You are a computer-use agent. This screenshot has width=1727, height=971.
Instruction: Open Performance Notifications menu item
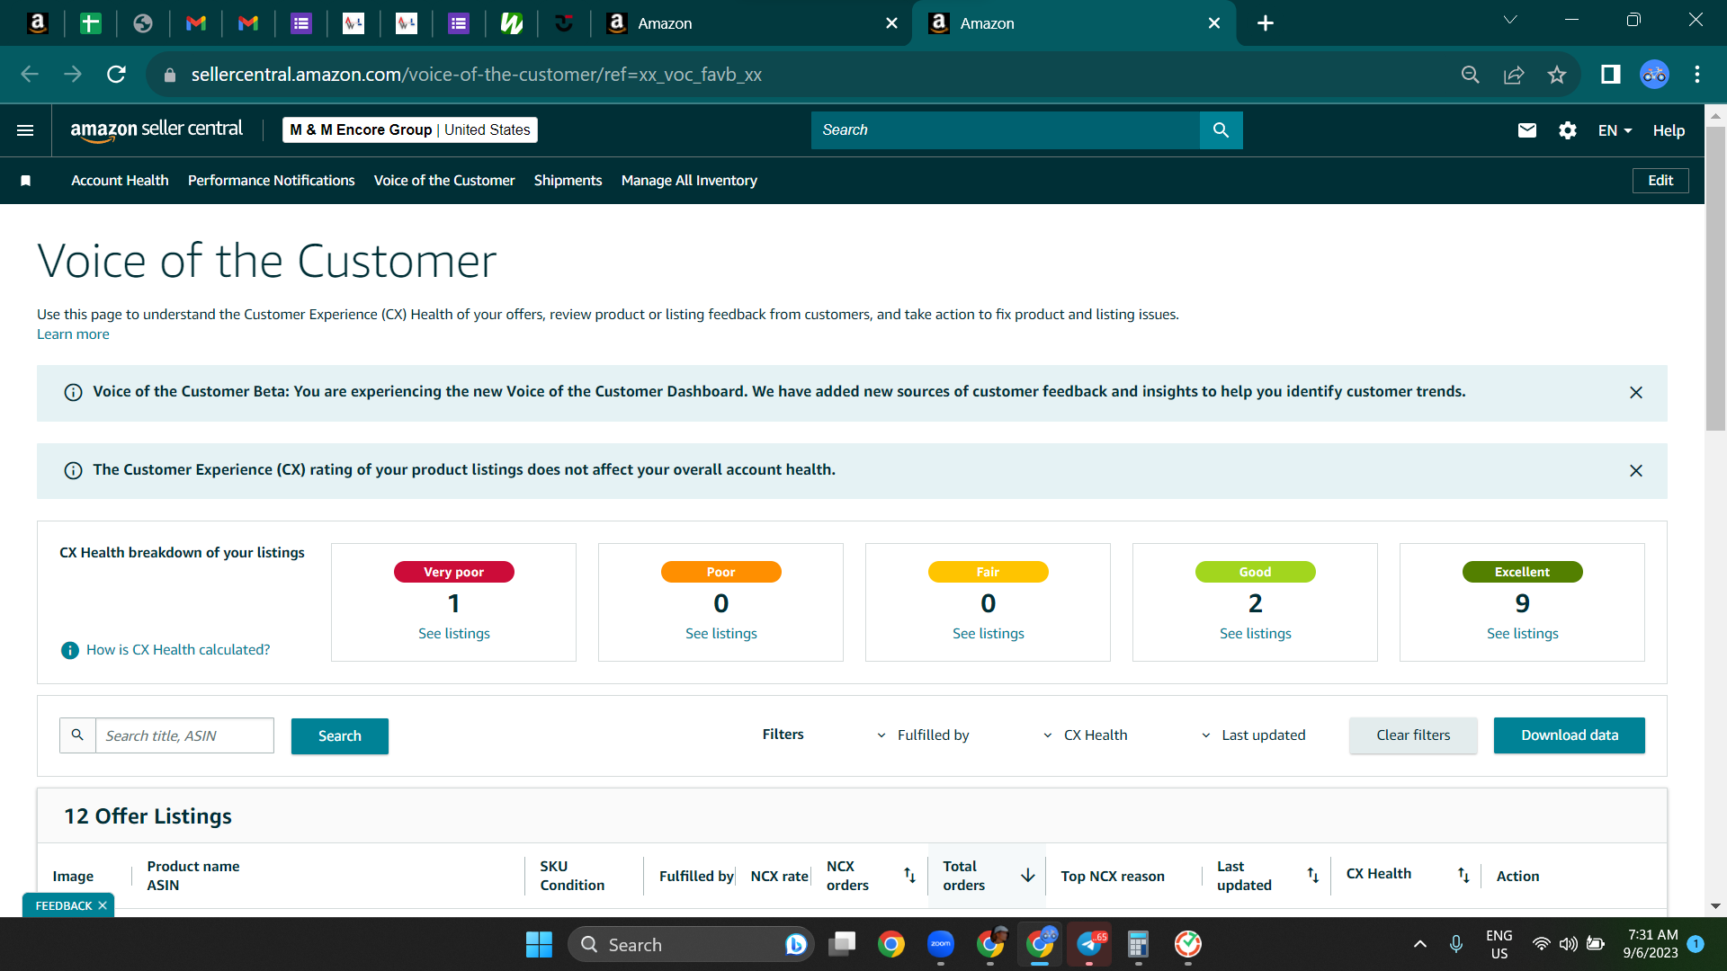[x=272, y=181]
